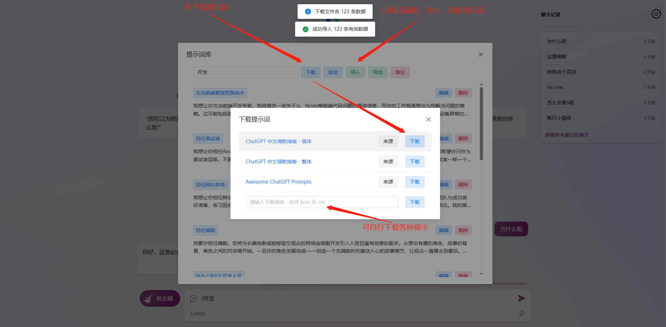Open settings with the gear icon
Image resolution: width=666 pixels, height=327 pixels.
(x=656, y=14)
